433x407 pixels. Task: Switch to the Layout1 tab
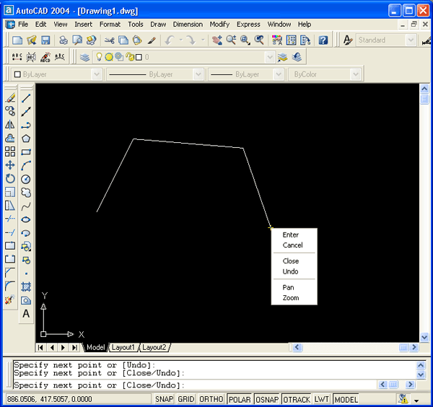click(123, 347)
